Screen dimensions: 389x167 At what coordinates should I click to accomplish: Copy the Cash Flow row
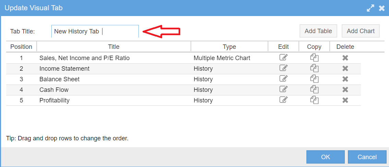pos(314,89)
